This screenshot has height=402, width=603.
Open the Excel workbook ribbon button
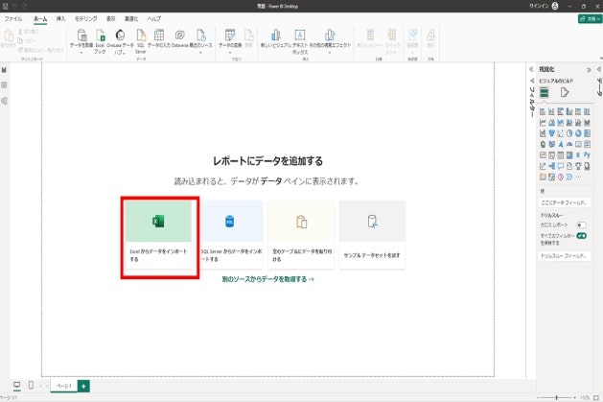[100, 41]
